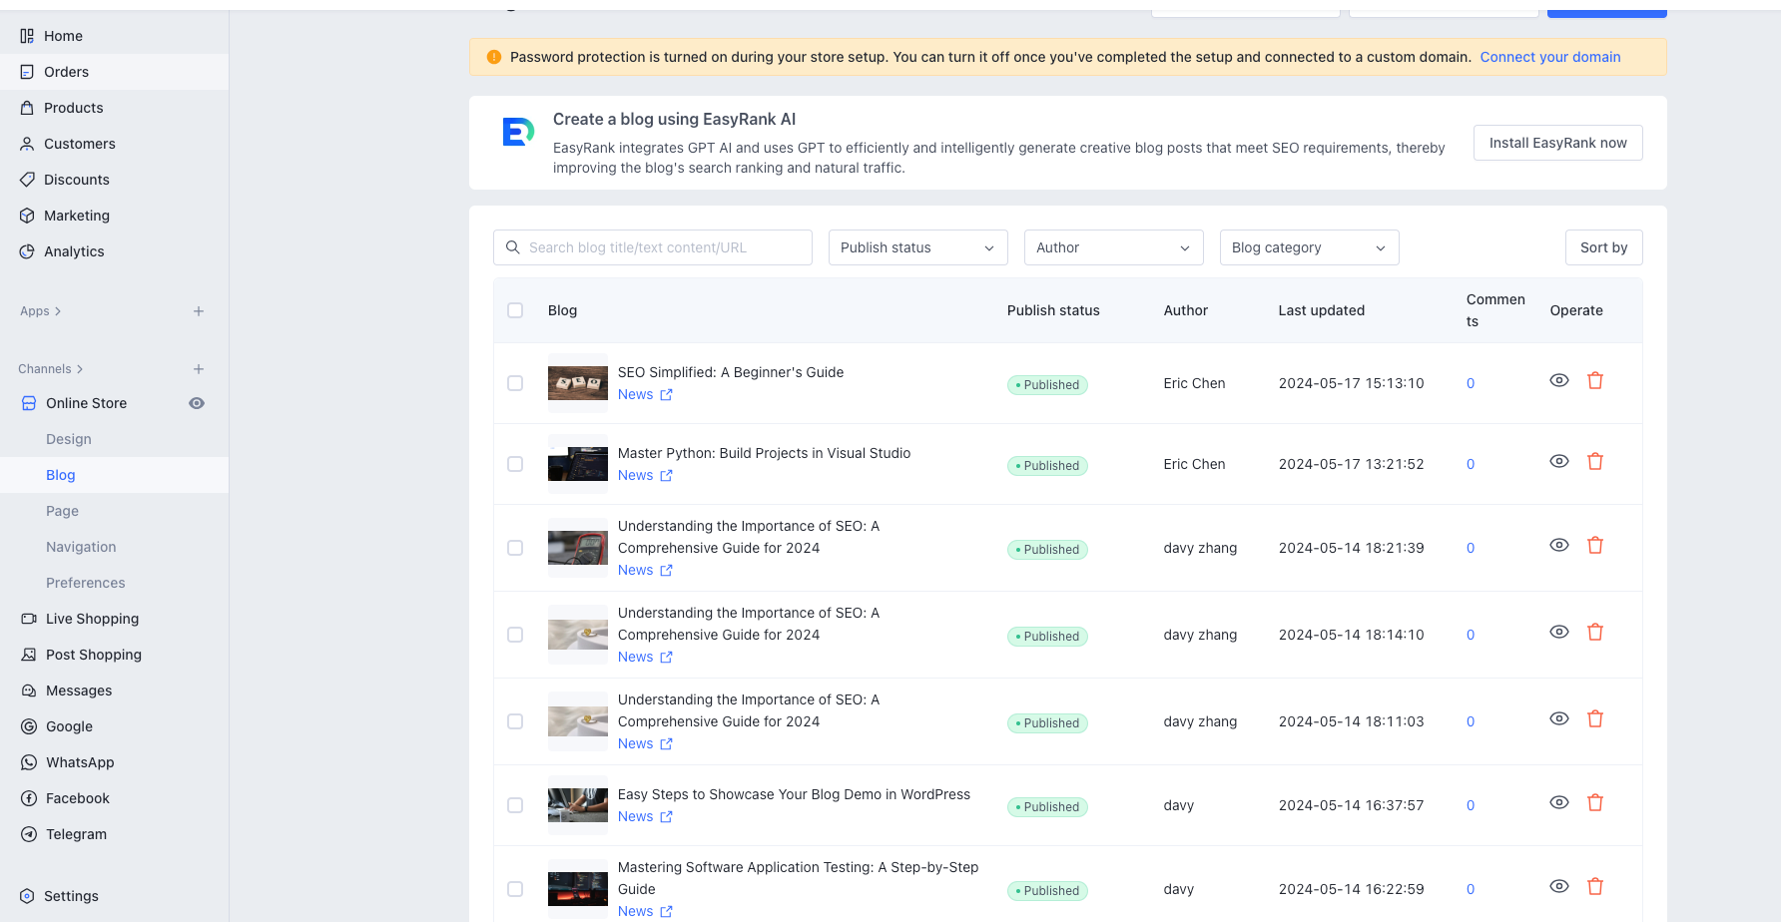Expand the Channels section
The width and height of the screenshot is (1781, 922).
coord(51,369)
